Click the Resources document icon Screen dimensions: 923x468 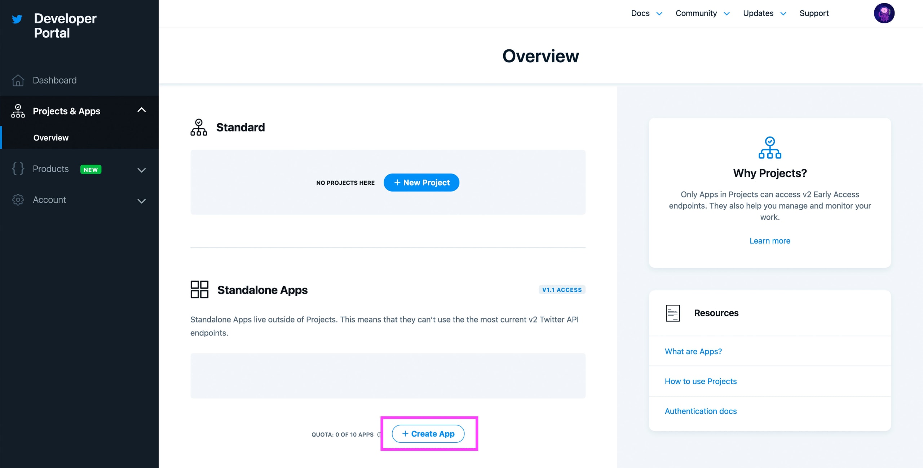pyautogui.click(x=673, y=313)
